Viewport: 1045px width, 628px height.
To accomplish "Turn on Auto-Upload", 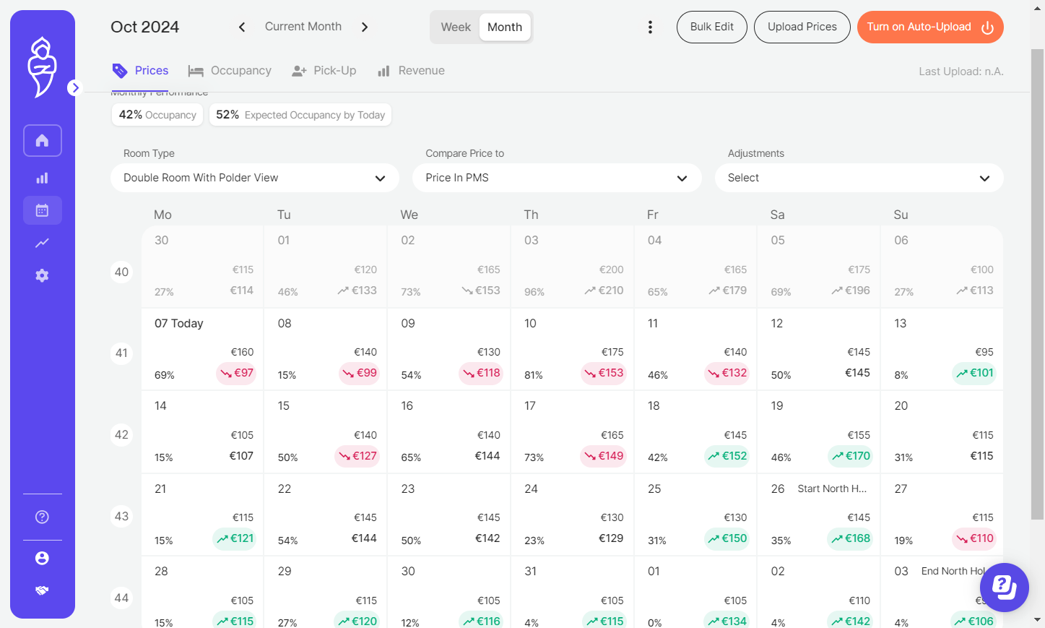I will (x=930, y=27).
